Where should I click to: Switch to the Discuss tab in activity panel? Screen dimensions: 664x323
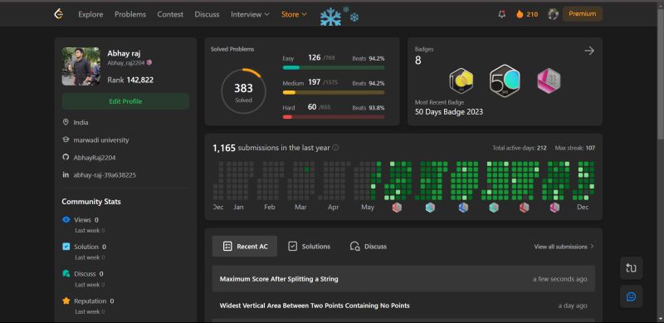click(369, 247)
